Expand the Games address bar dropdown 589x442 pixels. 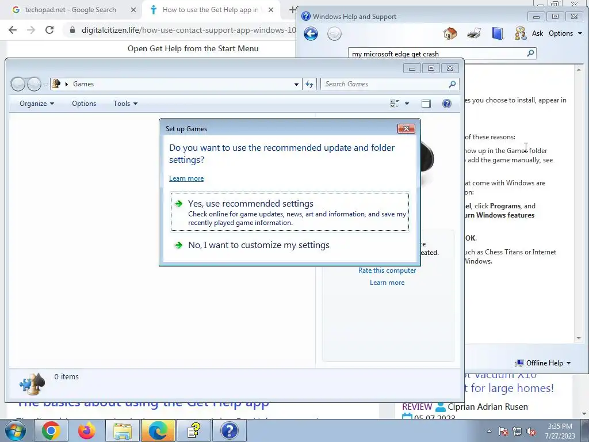(296, 84)
